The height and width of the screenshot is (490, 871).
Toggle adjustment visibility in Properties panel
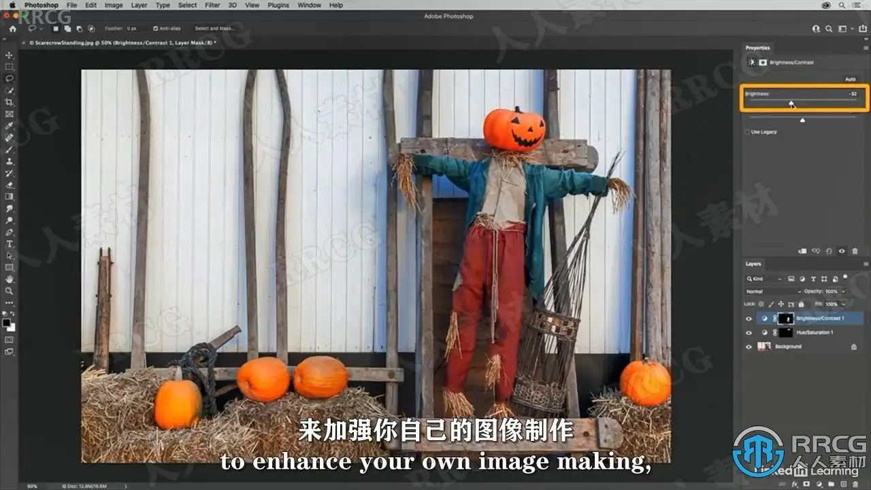coord(842,251)
